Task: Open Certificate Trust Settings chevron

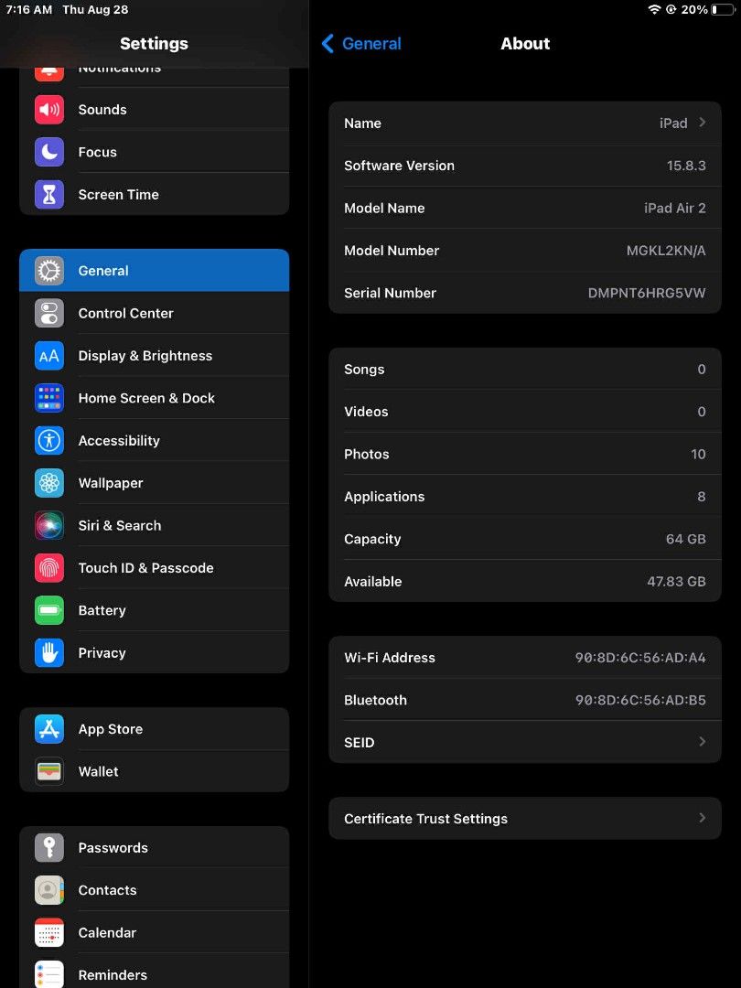Action: pyautogui.click(x=702, y=818)
